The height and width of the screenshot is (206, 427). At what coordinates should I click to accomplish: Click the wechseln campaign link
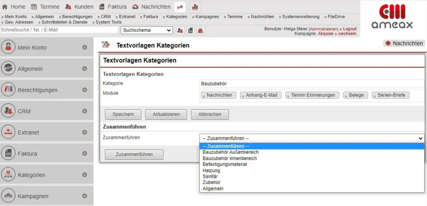click(347, 34)
